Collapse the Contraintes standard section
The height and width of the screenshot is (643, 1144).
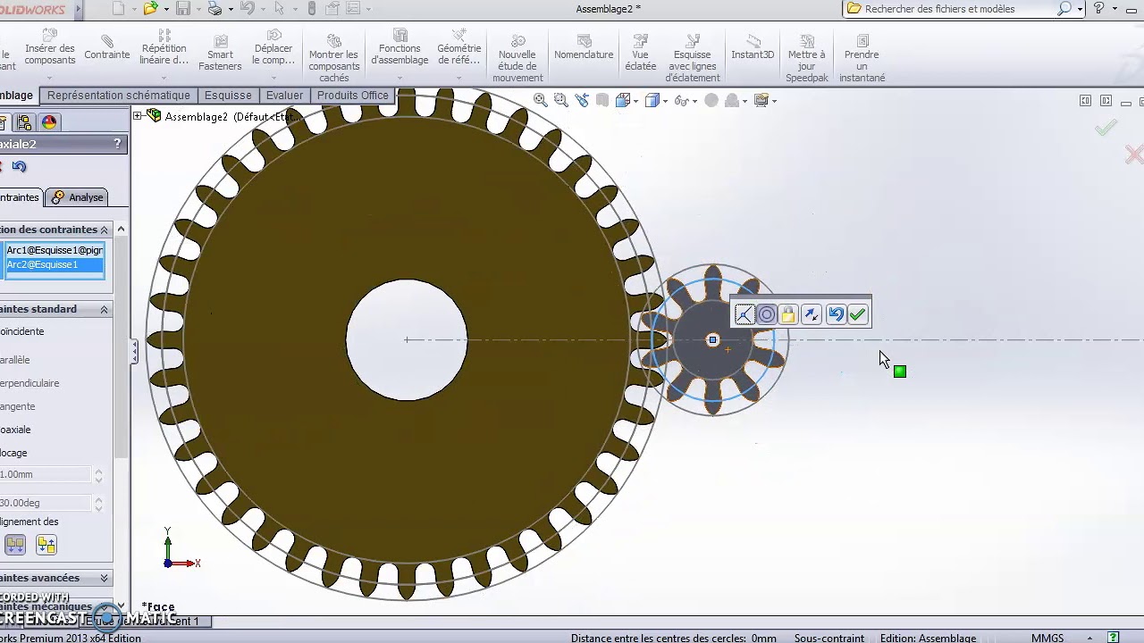tap(104, 309)
